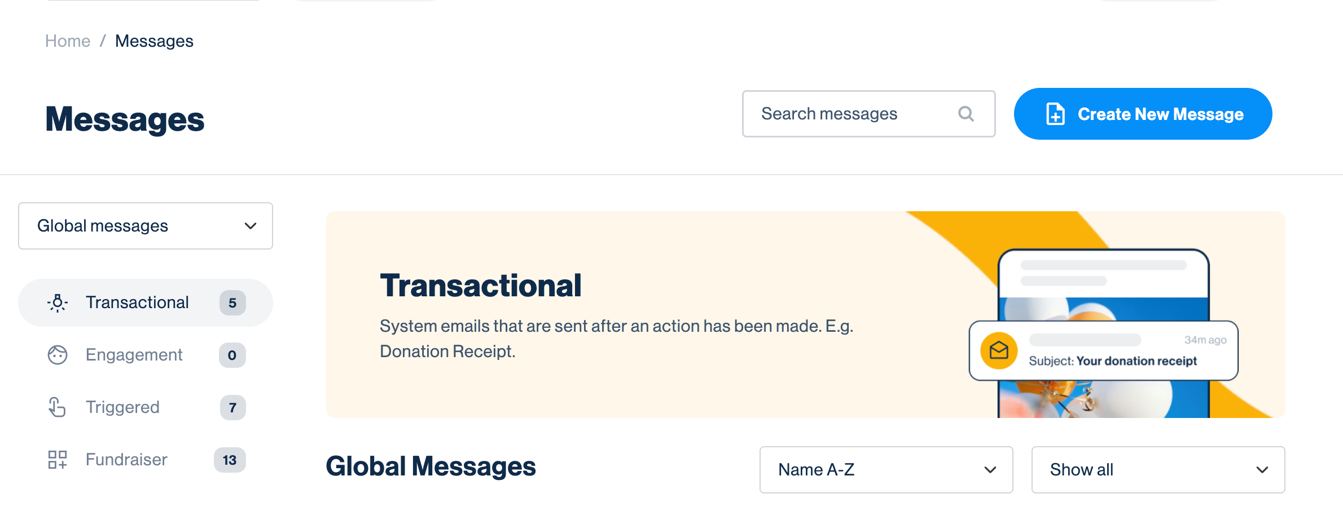Image resolution: width=1343 pixels, height=516 pixels.
Task: Open the Name A-Z sort dropdown
Action: tap(886, 470)
